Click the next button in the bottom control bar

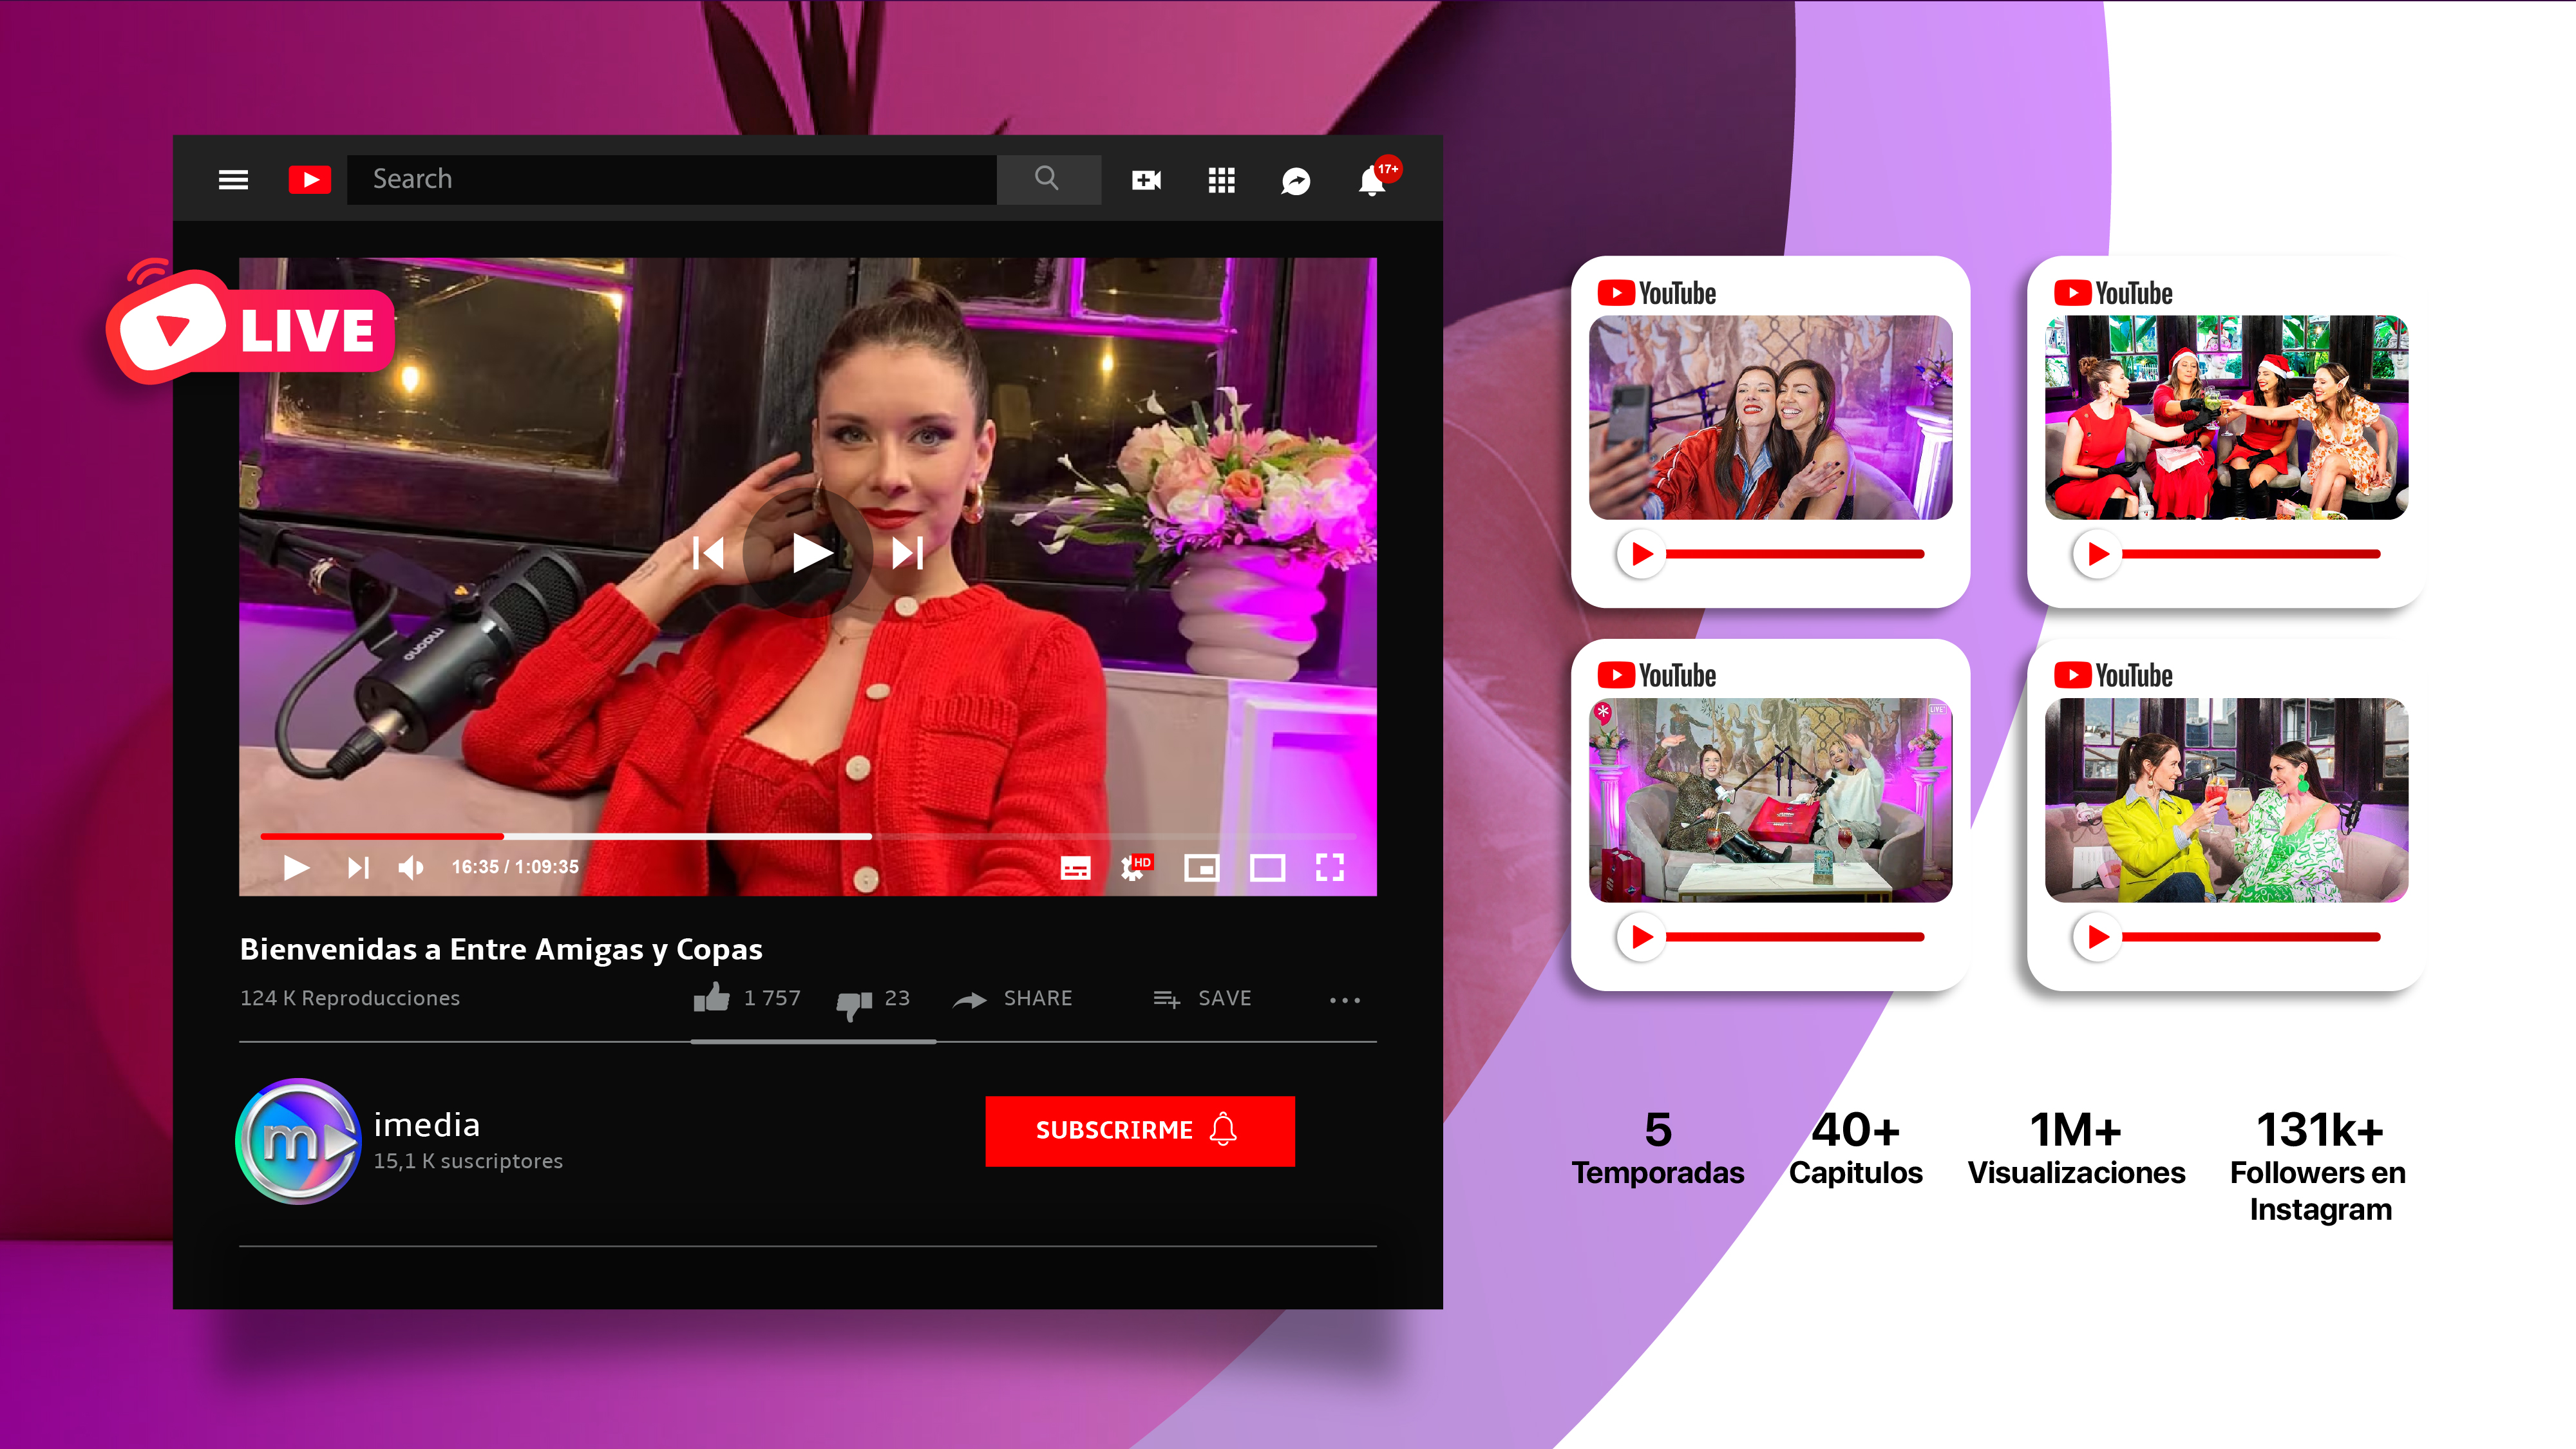(x=358, y=867)
